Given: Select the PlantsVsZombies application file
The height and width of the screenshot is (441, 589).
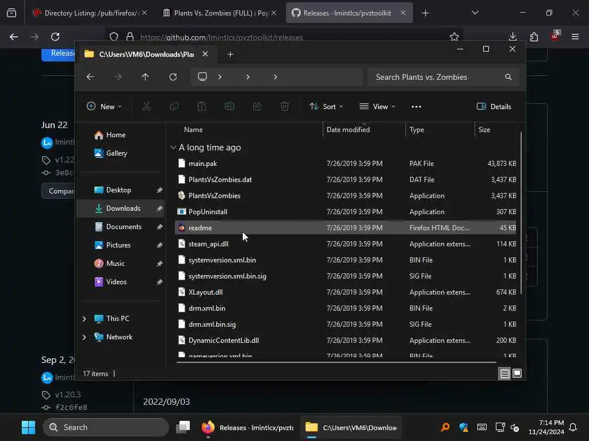Looking at the screenshot, I should point(345,196).
